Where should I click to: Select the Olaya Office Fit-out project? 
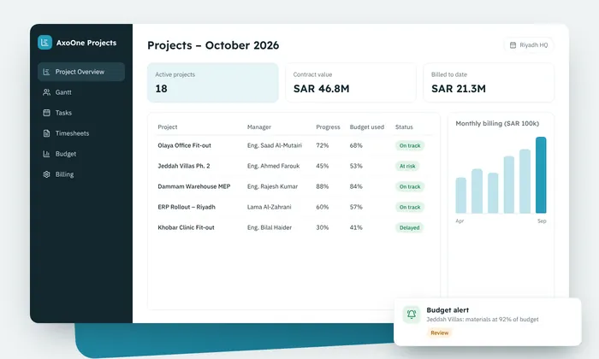pyautogui.click(x=184, y=145)
